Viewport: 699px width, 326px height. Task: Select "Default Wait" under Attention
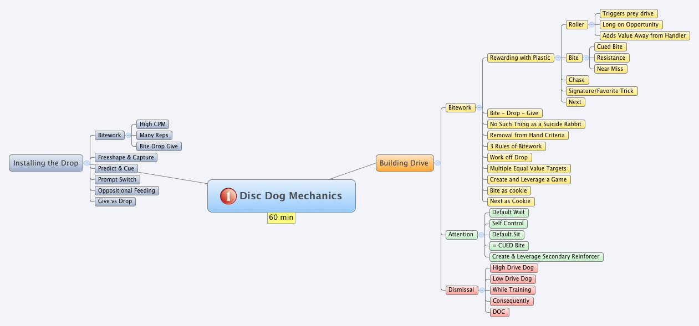click(x=508, y=213)
